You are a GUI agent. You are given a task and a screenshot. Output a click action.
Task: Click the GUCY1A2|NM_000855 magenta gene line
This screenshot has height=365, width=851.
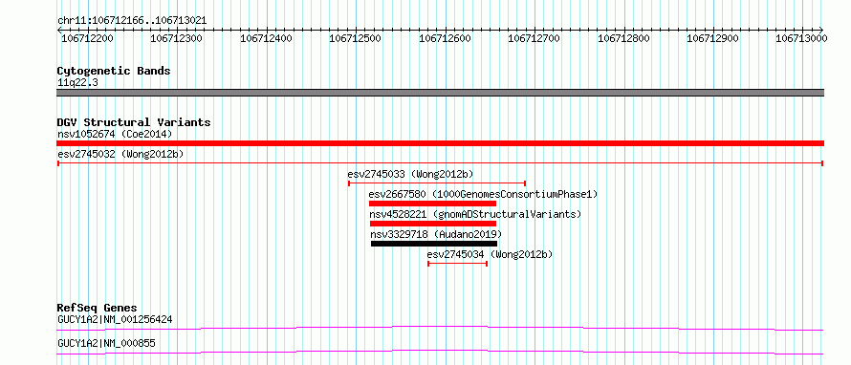click(440, 352)
